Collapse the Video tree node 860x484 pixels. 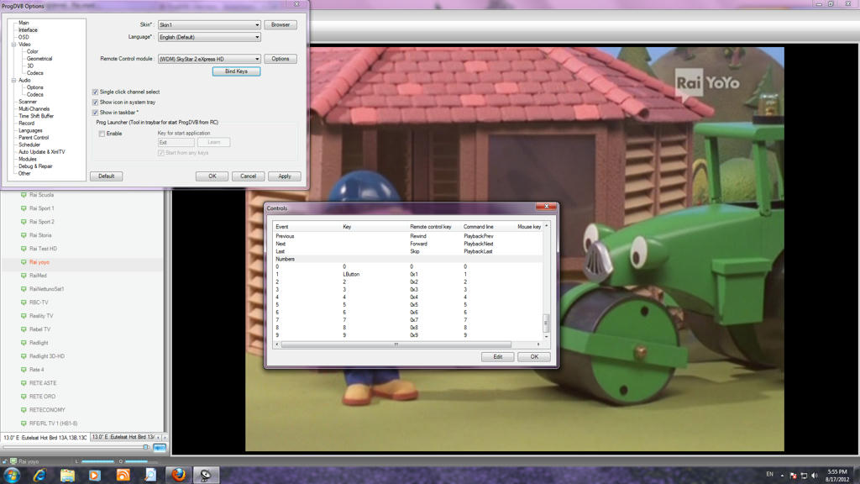tap(13, 45)
